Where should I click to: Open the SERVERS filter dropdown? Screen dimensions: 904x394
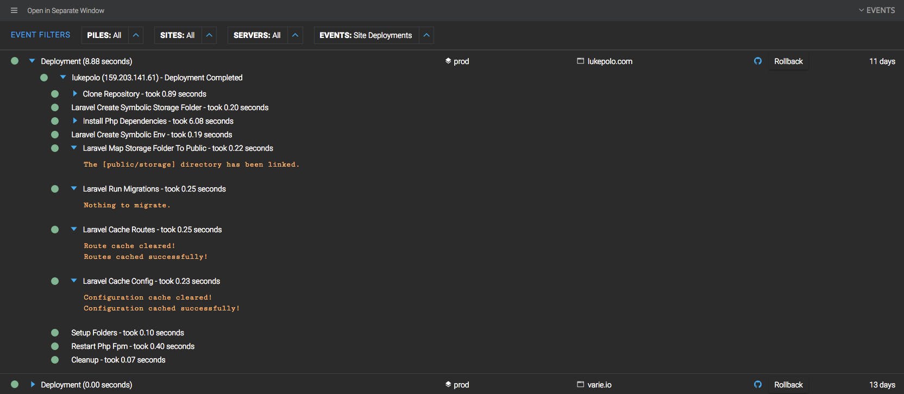click(295, 35)
